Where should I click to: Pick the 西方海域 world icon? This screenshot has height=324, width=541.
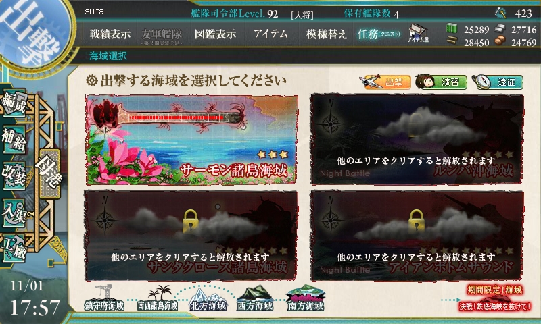click(256, 299)
